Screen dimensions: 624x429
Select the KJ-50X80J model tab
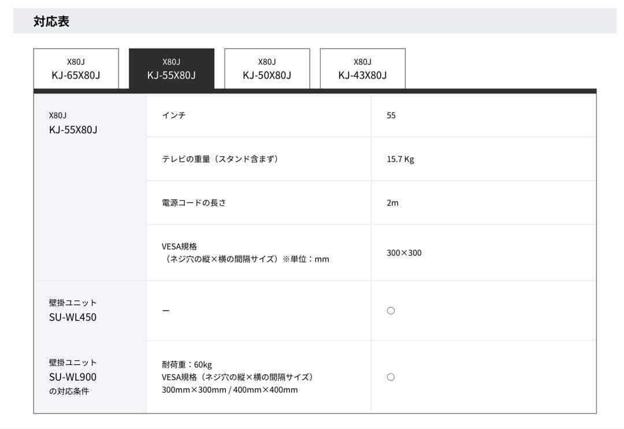[268, 69]
